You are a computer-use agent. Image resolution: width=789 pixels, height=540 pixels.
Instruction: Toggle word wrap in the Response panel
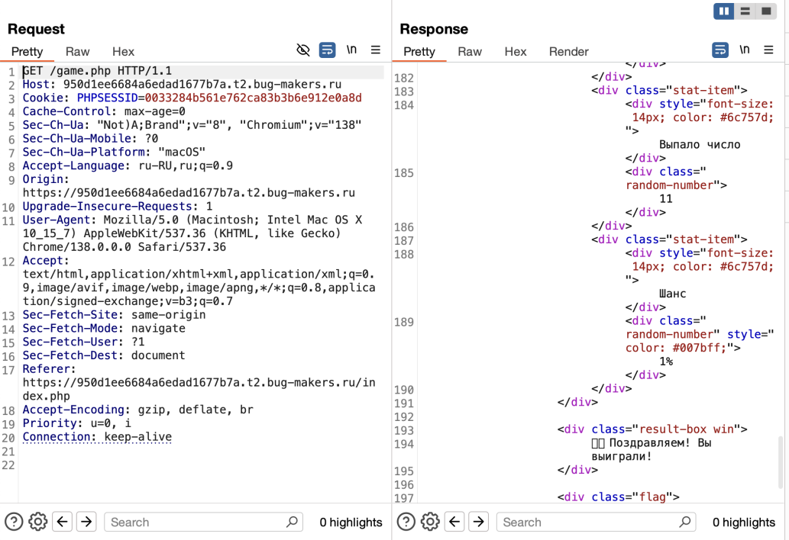pos(720,50)
